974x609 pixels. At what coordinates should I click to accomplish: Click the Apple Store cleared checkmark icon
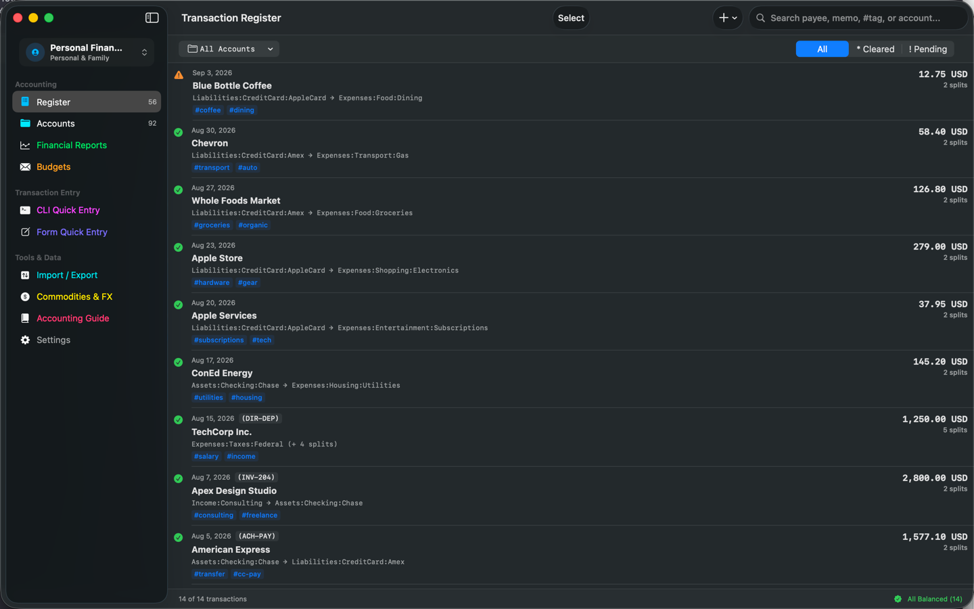(x=178, y=248)
